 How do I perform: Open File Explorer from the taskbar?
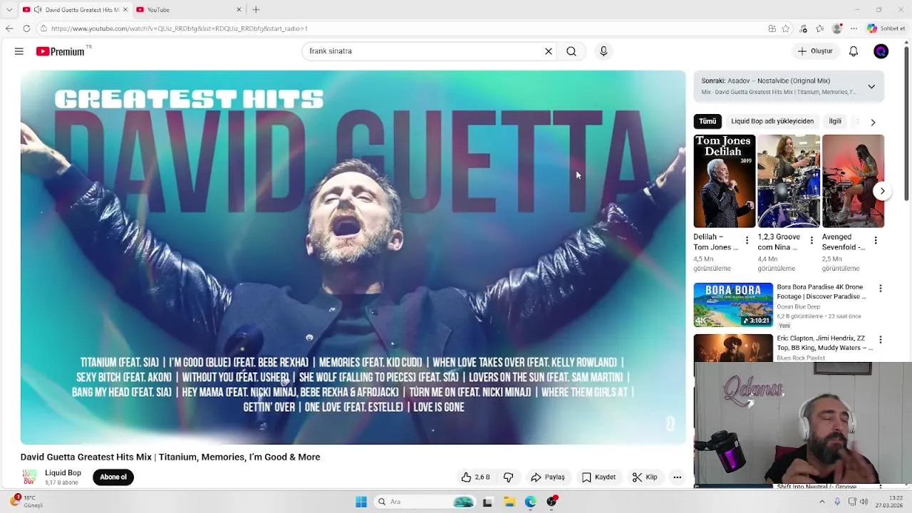point(509,502)
